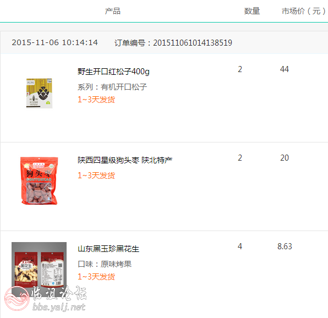The height and width of the screenshot is (318, 328).
Task: Click the 市场价（元） column header
Action: (304, 11)
